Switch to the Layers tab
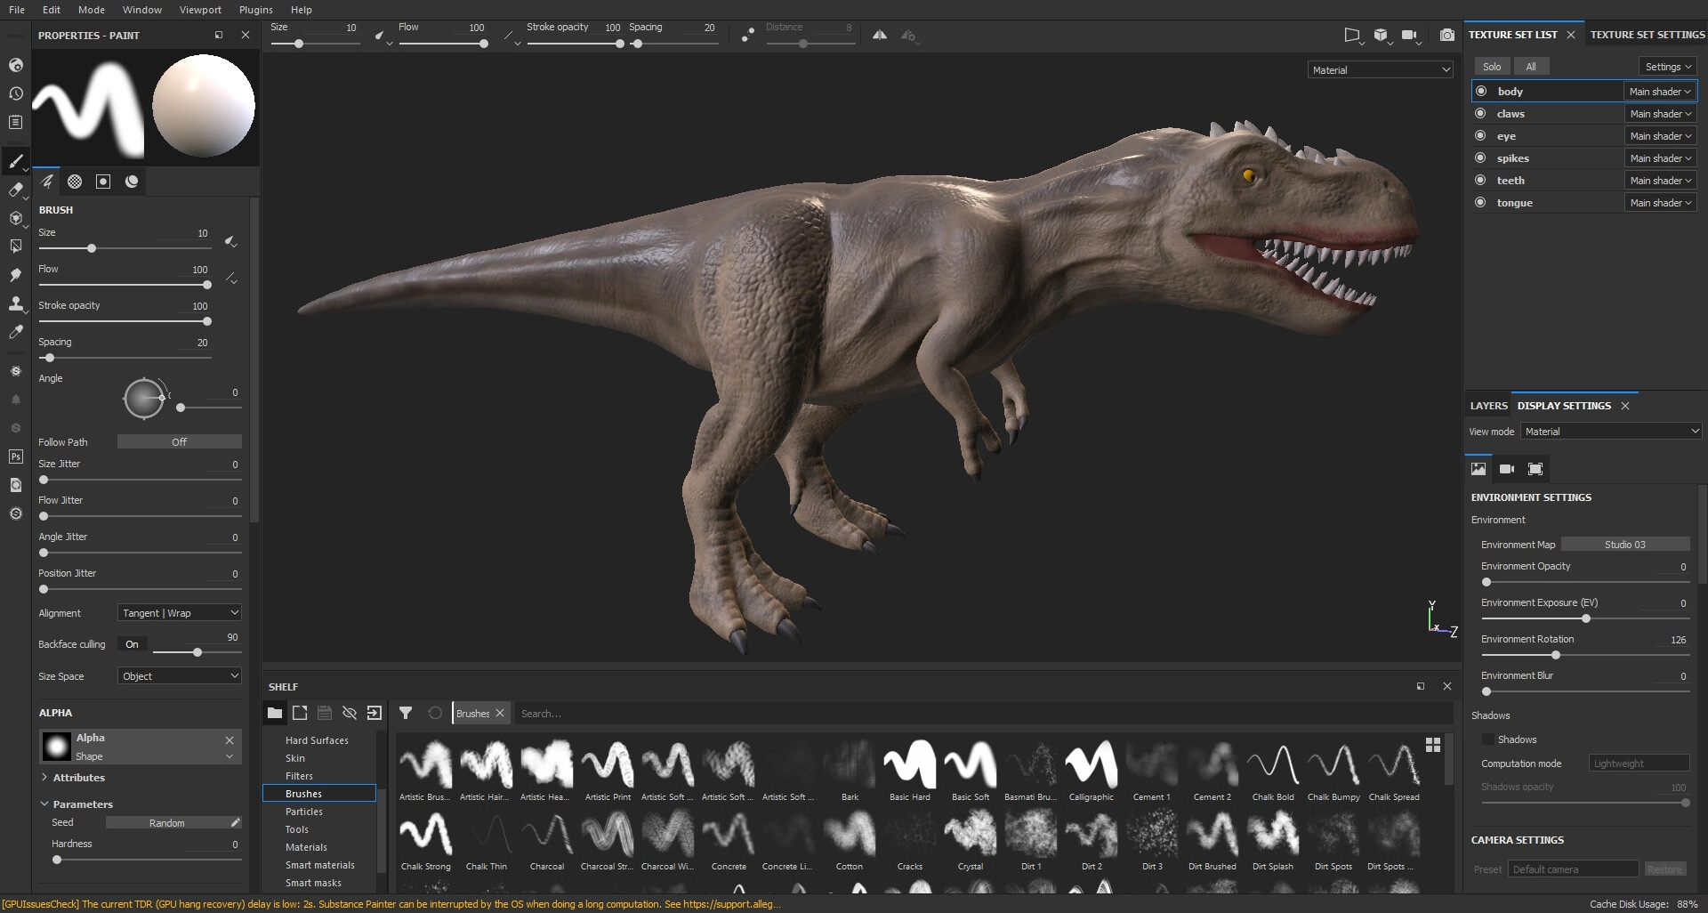 (1488, 406)
